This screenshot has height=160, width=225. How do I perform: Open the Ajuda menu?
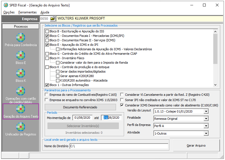(x=45, y=12)
